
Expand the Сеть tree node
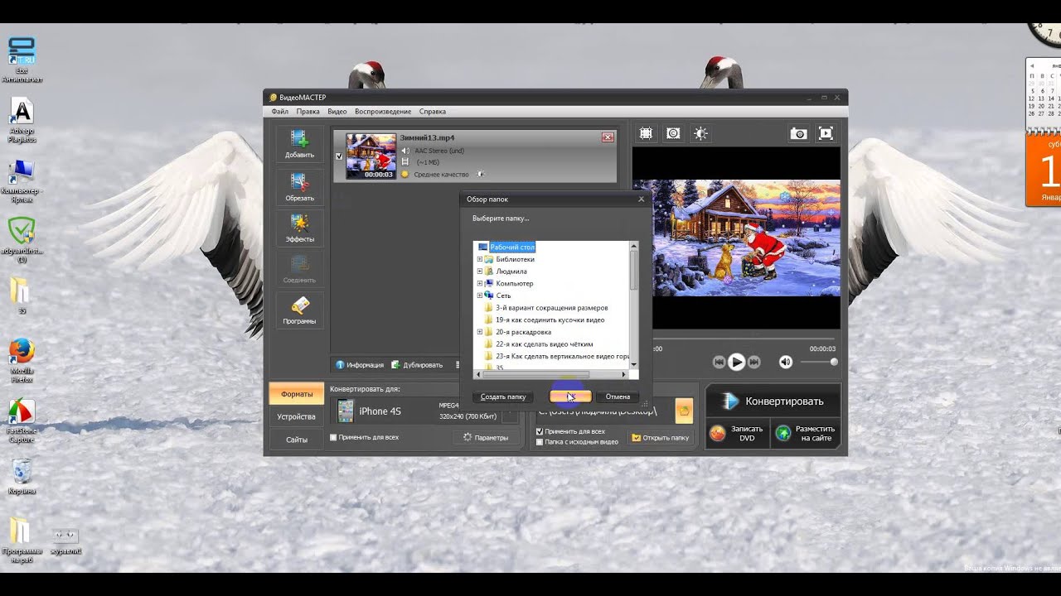pyautogui.click(x=480, y=296)
